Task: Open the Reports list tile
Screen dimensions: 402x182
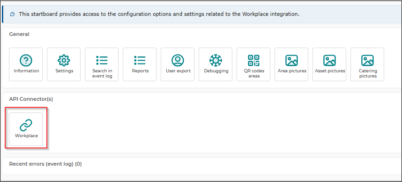Action: point(140,64)
